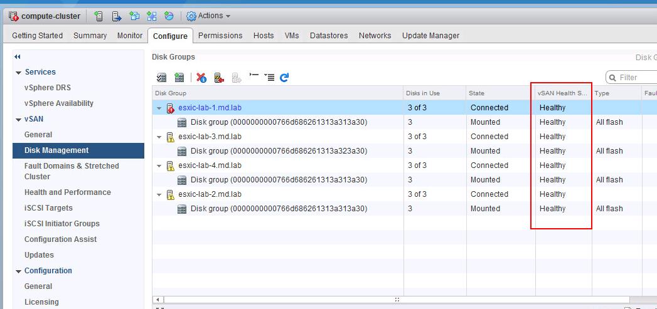Click the compute-cluster alert icon
The image size is (657, 309).
click(13, 16)
